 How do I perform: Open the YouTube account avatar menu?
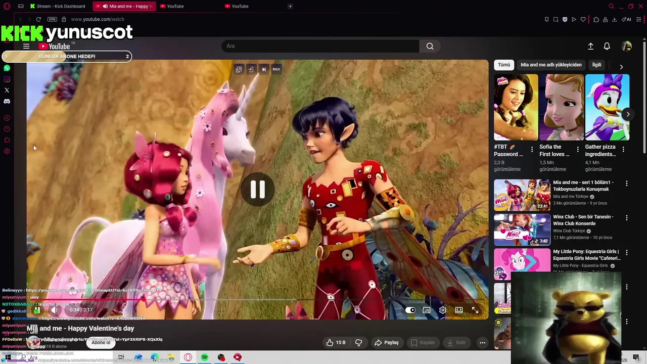coord(627,46)
